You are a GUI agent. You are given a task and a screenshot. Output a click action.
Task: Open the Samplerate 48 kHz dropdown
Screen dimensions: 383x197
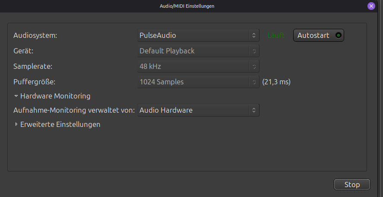[198, 66]
